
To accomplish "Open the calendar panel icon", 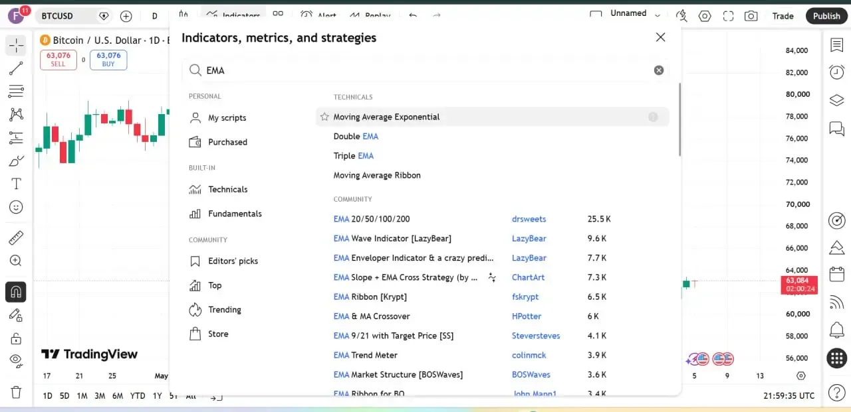I will (836, 274).
